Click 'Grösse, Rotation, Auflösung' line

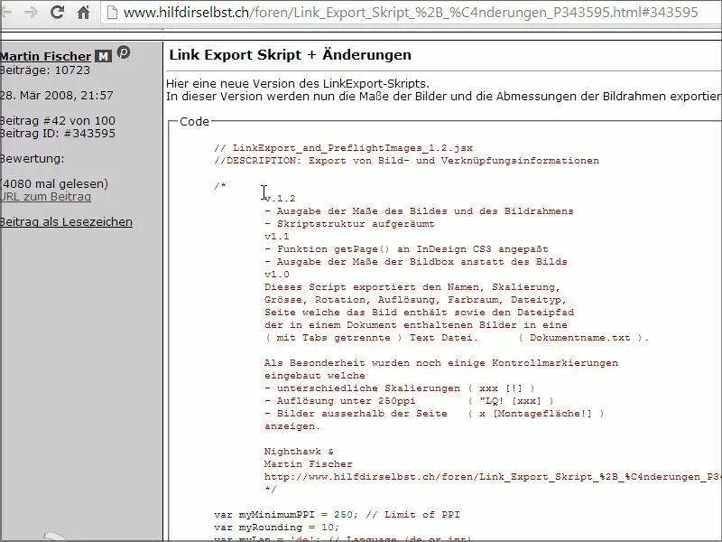point(416,300)
